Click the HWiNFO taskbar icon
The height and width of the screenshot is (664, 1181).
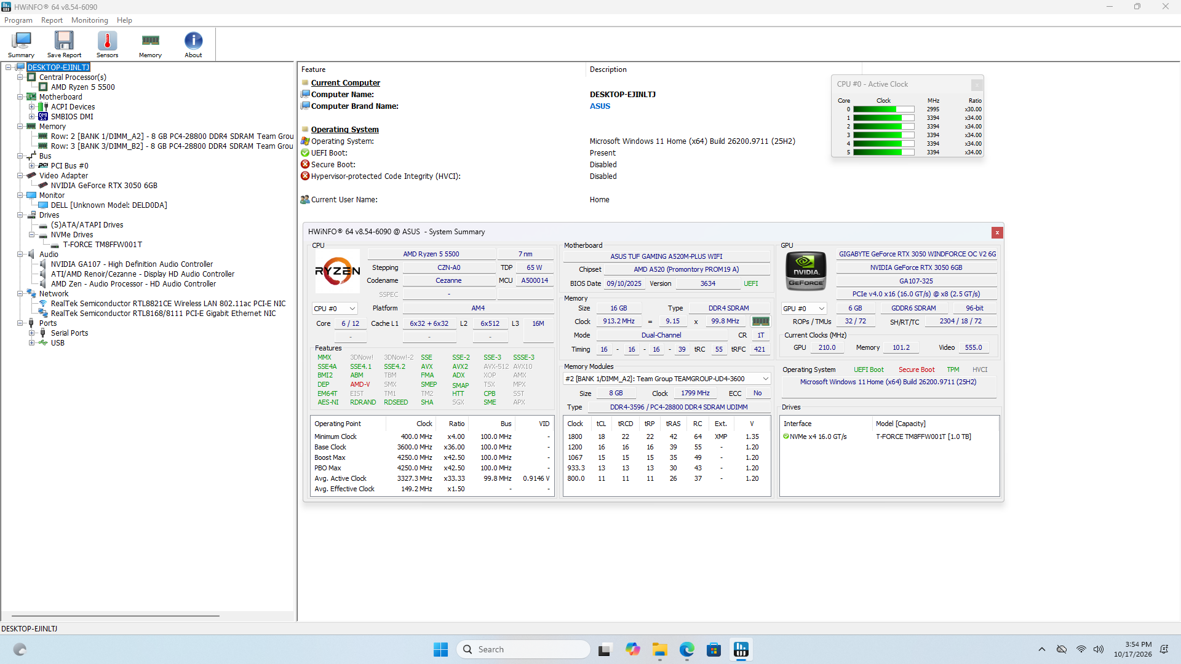click(x=741, y=649)
